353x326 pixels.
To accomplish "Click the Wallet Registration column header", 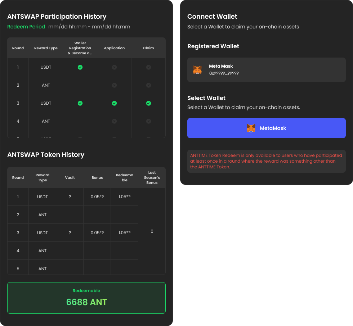I will pos(80,48).
